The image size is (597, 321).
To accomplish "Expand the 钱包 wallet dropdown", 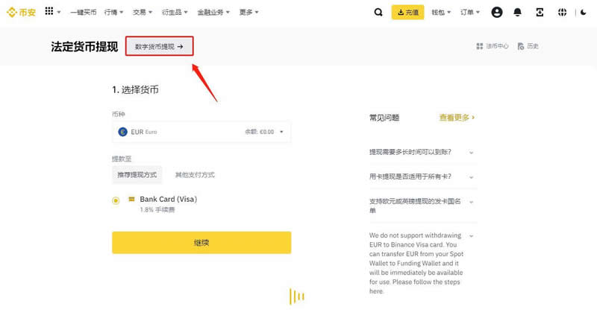I will [x=441, y=12].
